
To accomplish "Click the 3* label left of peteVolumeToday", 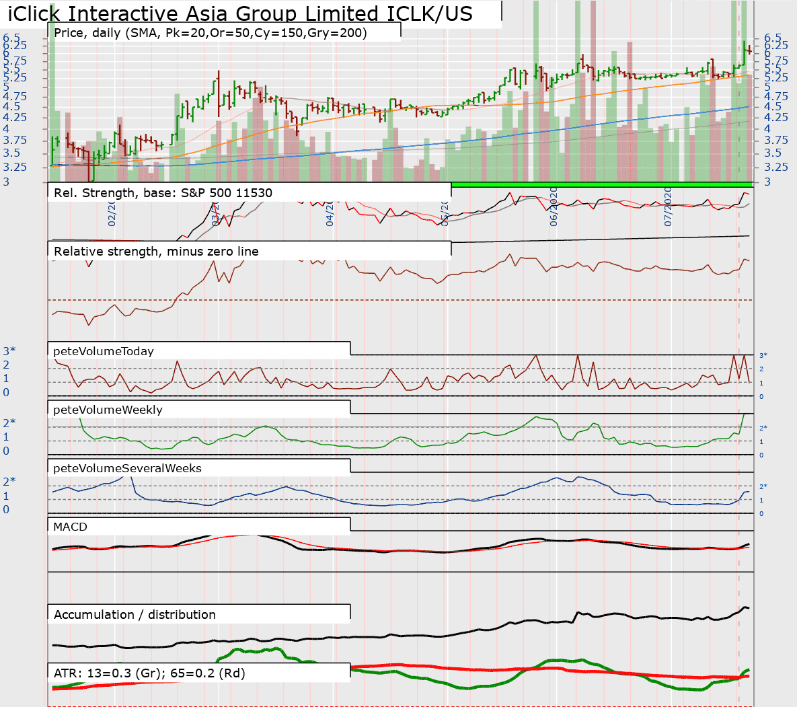I will click(9, 351).
